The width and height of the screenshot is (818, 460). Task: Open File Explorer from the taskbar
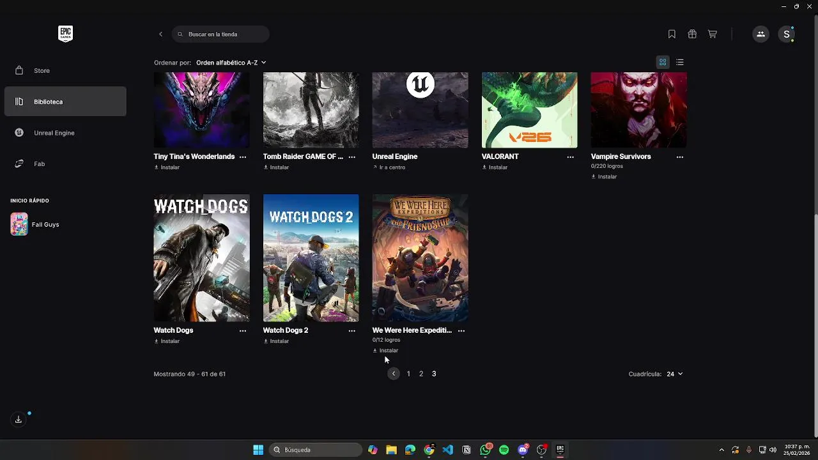click(x=392, y=450)
